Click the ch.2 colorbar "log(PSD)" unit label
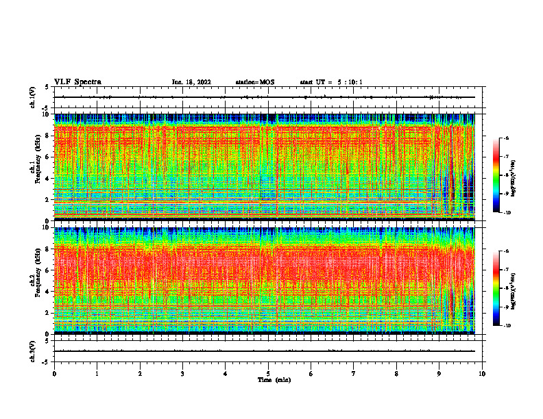The image size is (543, 419). pyautogui.click(x=514, y=292)
